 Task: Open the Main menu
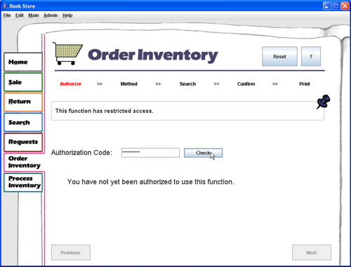[34, 15]
